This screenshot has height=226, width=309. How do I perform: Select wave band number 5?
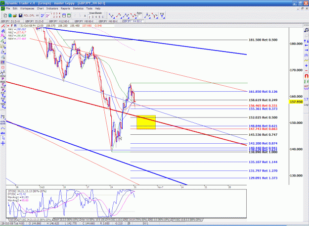99,17
